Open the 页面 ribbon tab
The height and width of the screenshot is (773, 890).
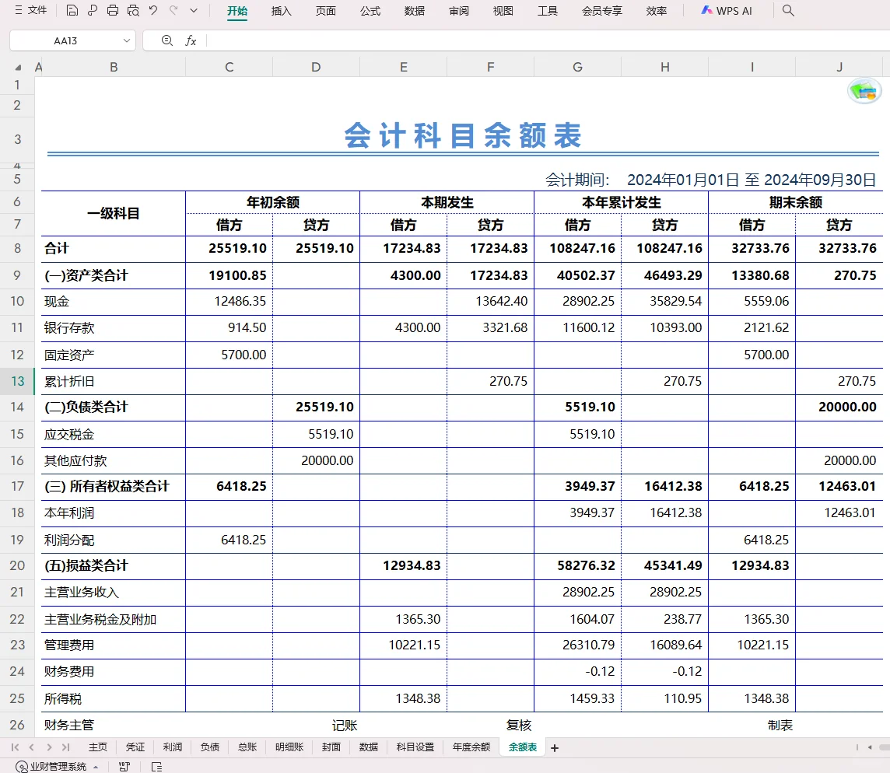(x=325, y=11)
